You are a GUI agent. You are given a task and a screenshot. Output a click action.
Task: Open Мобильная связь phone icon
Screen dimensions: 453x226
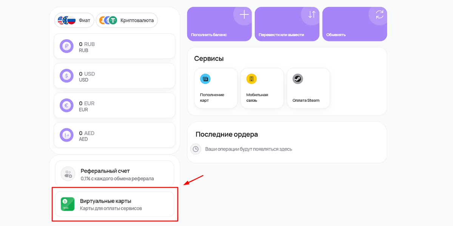[x=251, y=79]
